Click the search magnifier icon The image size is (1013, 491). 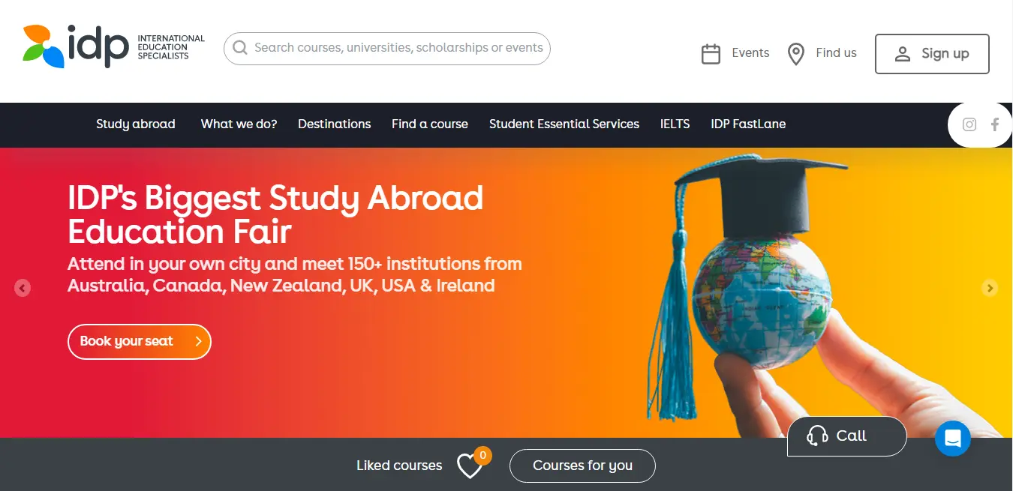pos(240,48)
